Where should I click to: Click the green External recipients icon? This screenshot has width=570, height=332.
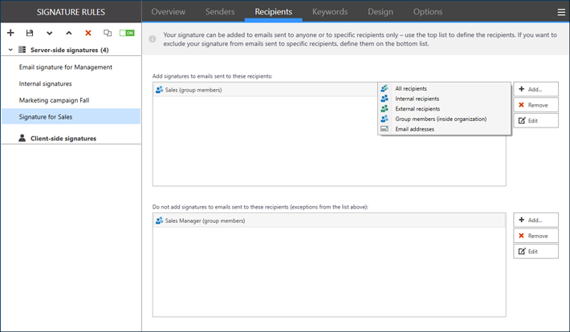point(385,108)
